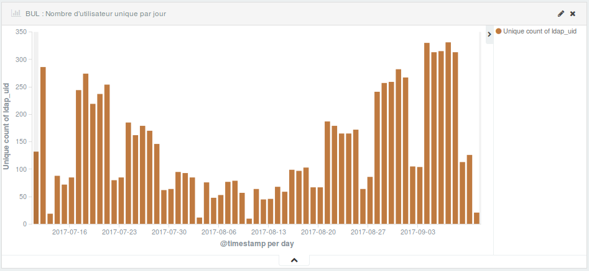Click the tall second bar from the left
The width and height of the screenshot is (589, 271).
[43, 145]
